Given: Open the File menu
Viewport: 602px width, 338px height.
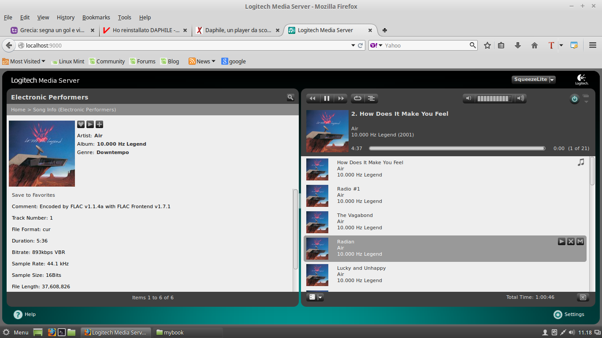Looking at the screenshot, I should point(8,18).
